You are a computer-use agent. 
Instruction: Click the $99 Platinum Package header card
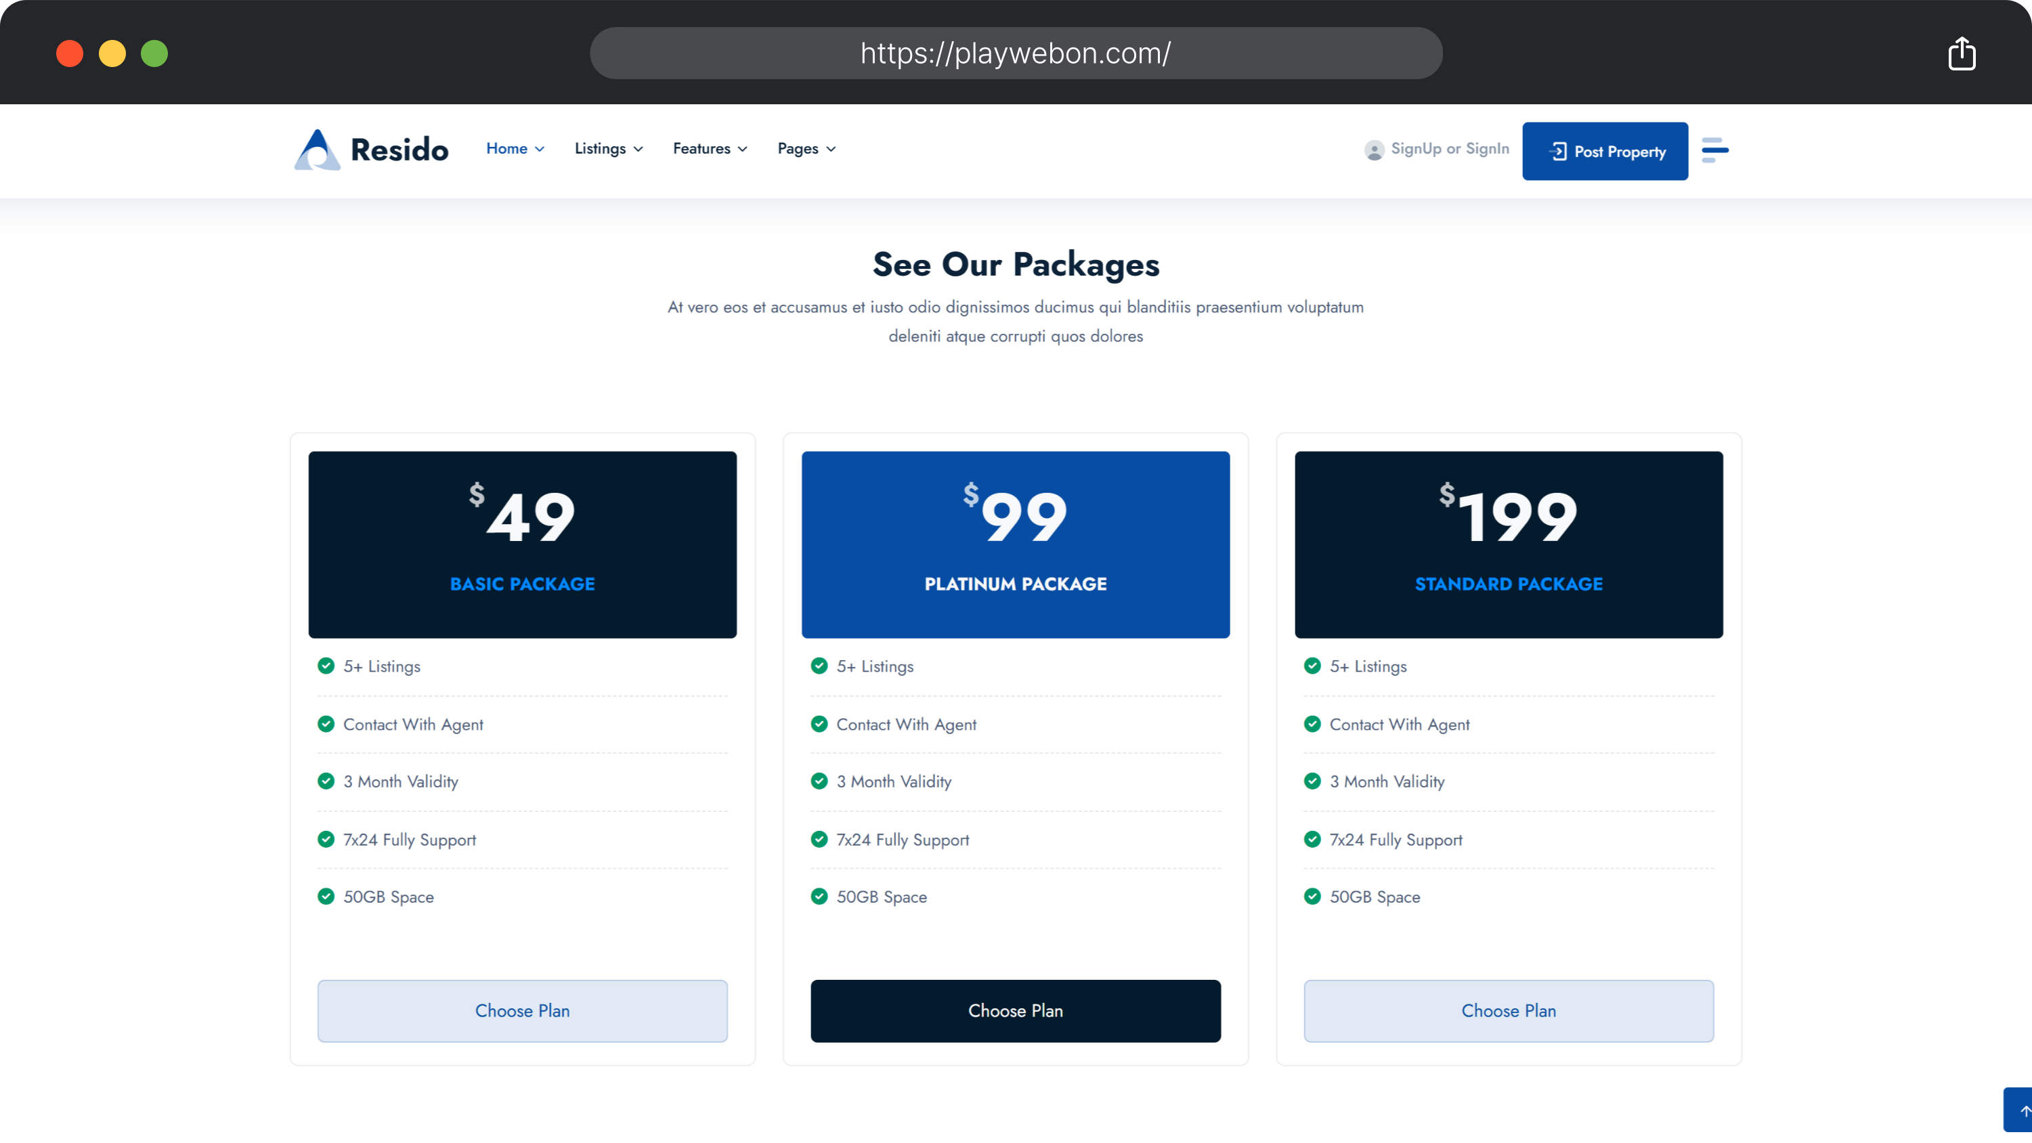pos(1015,544)
